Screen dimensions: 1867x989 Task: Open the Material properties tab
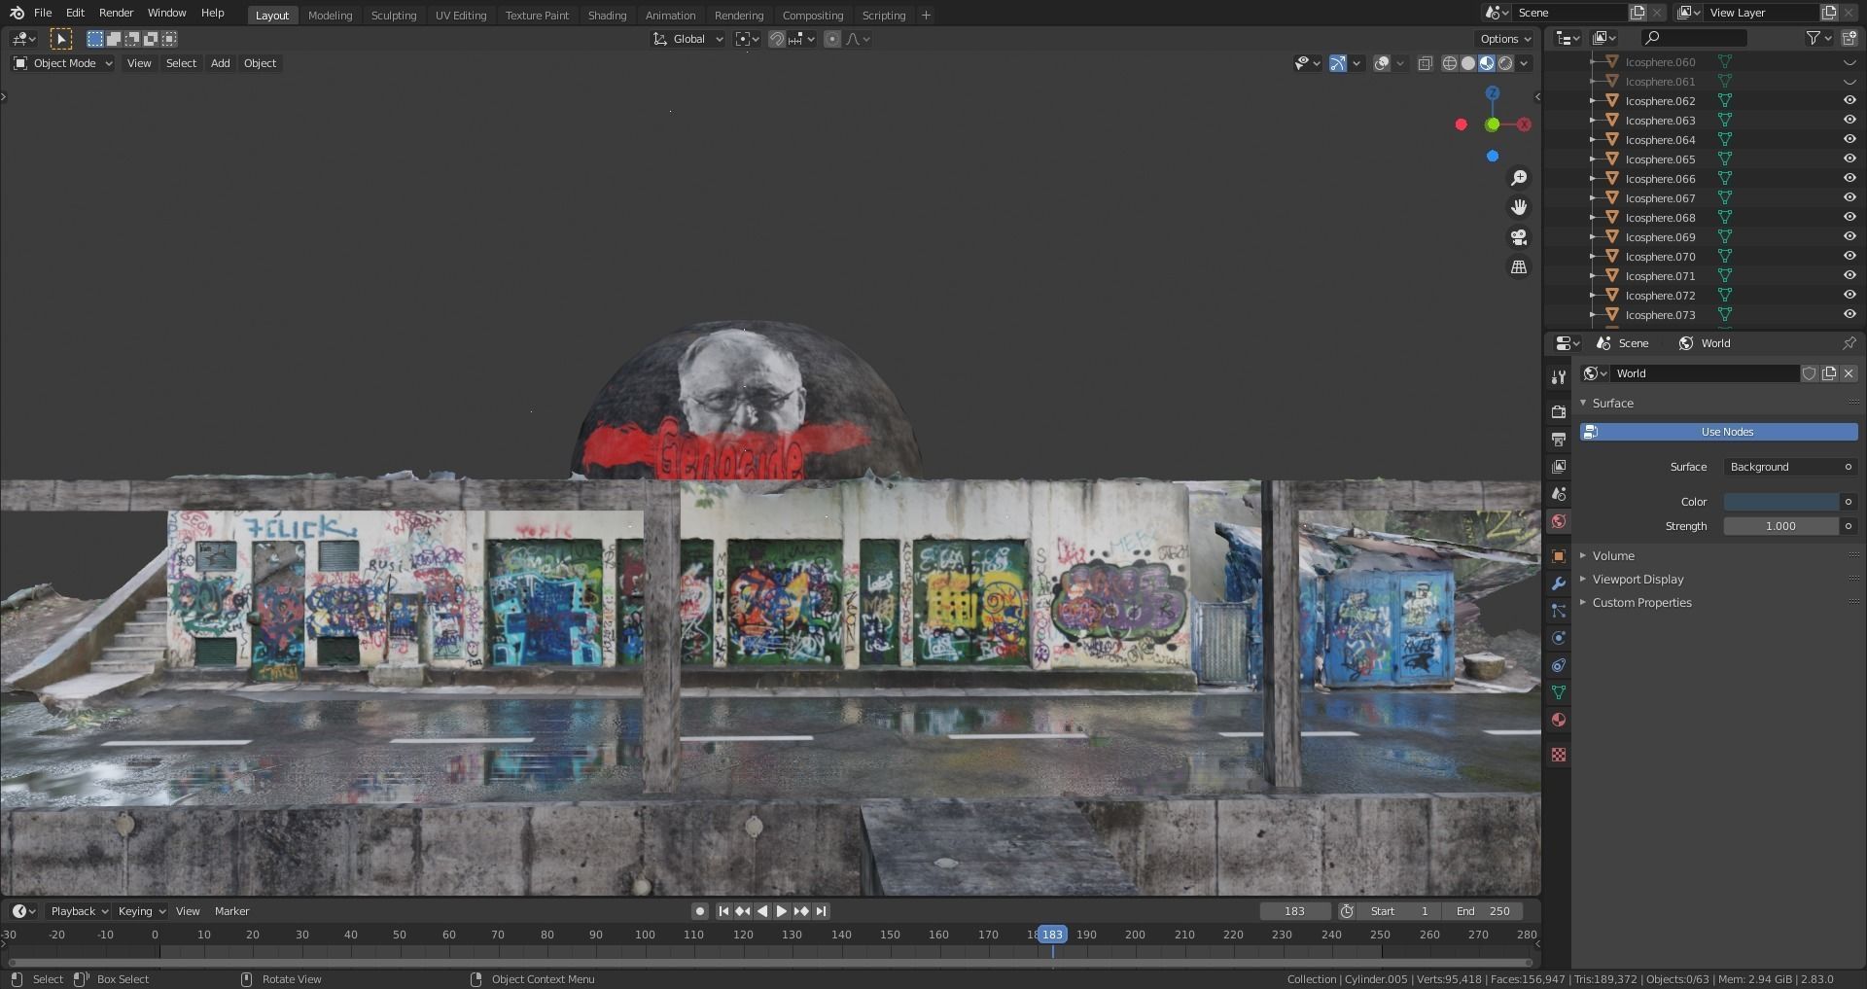click(1559, 720)
